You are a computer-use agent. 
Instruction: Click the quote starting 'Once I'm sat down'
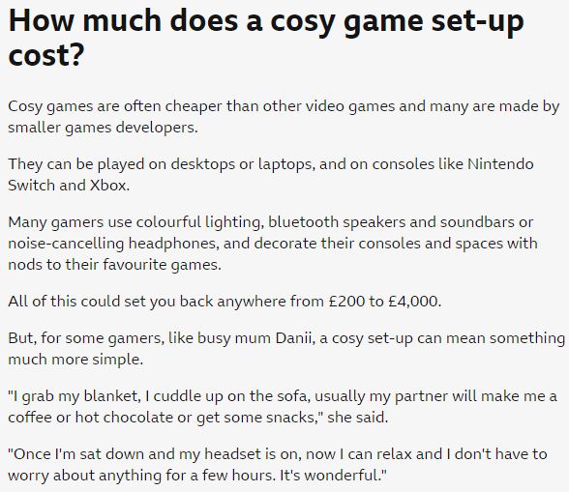[x=278, y=465]
